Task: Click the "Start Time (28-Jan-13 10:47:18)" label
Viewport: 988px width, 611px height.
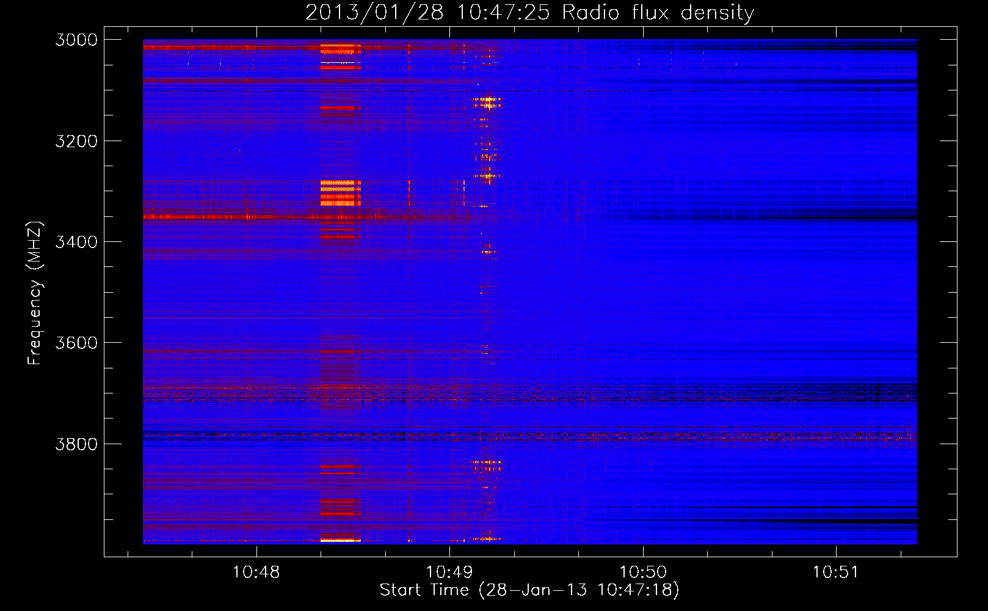Action: pos(529,590)
